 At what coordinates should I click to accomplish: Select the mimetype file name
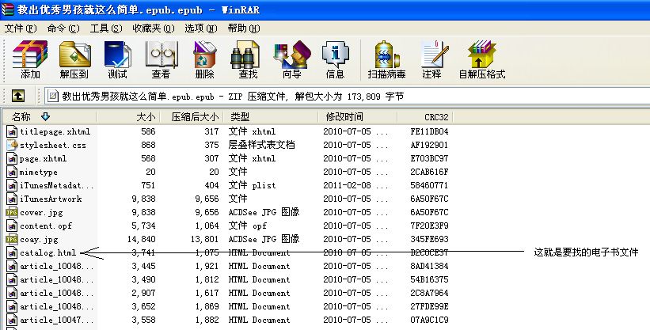(x=39, y=172)
